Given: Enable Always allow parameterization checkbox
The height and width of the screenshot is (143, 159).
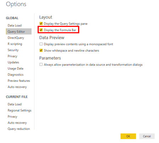Looking at the screenshot, I should (41, 64).
